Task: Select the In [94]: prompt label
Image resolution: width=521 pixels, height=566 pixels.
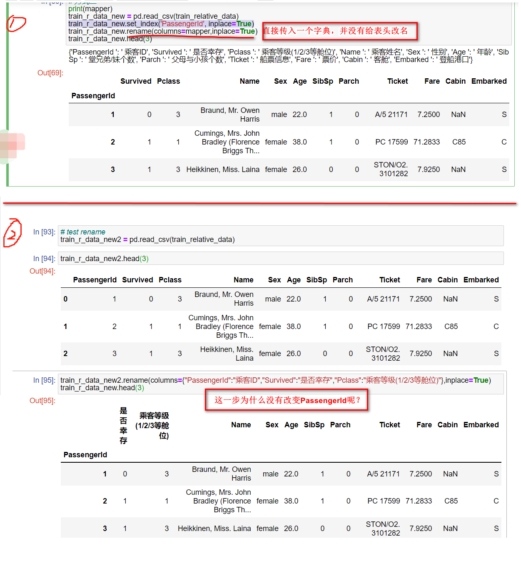Action: [44, 259]
